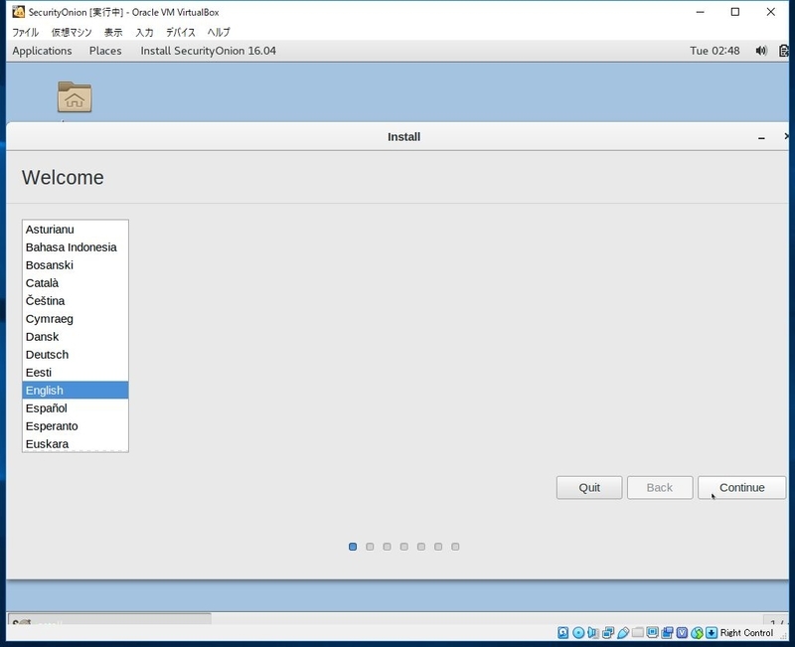The image size is (795, 647).
Task: Click the disabled Back button
Action: click(x=660, y=487)
